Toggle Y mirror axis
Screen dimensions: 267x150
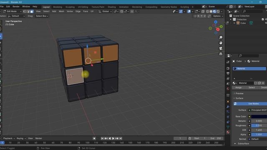[202, 16]
